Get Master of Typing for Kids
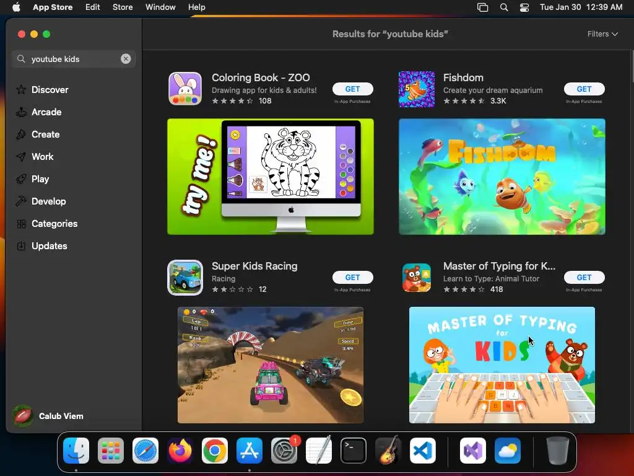The image size is (634, 476). [584, 277]
